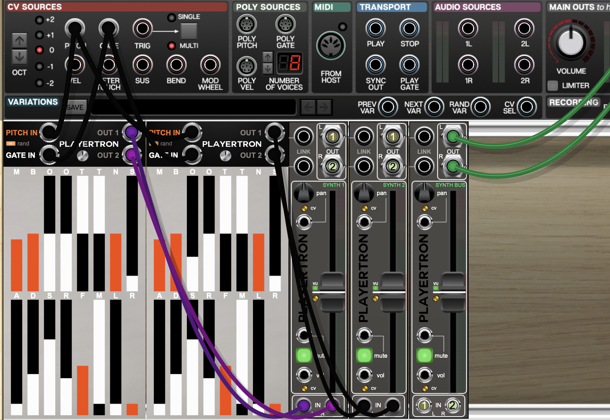Click the main VOLUME knob
This screenshot has width=610, height=420.
(x=571, y=42)
